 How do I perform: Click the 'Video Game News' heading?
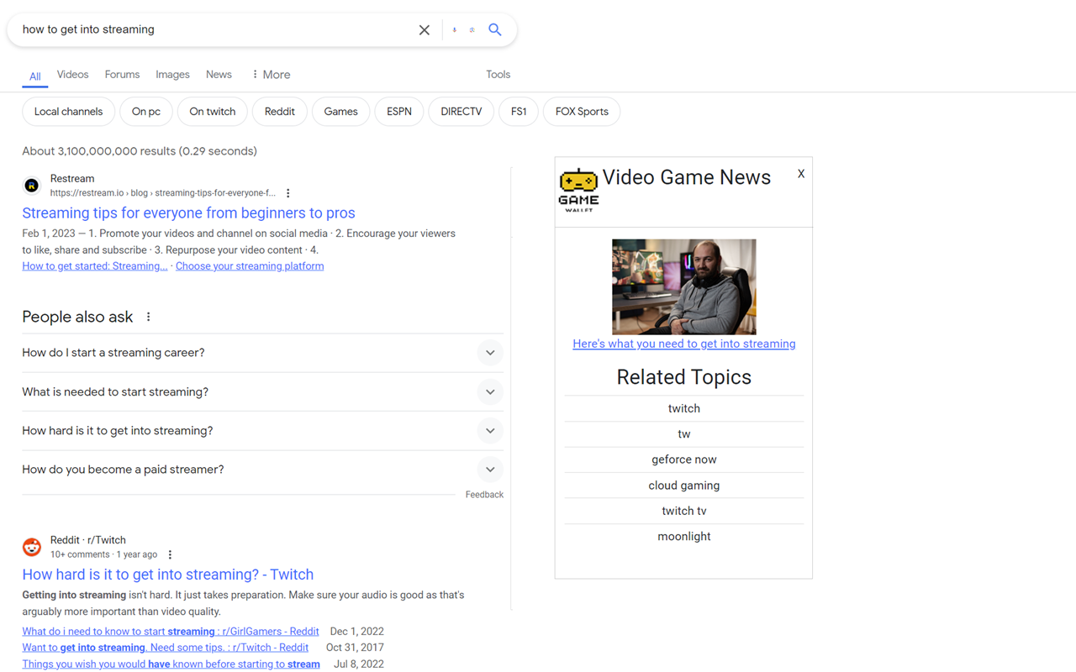click(687, 177)
